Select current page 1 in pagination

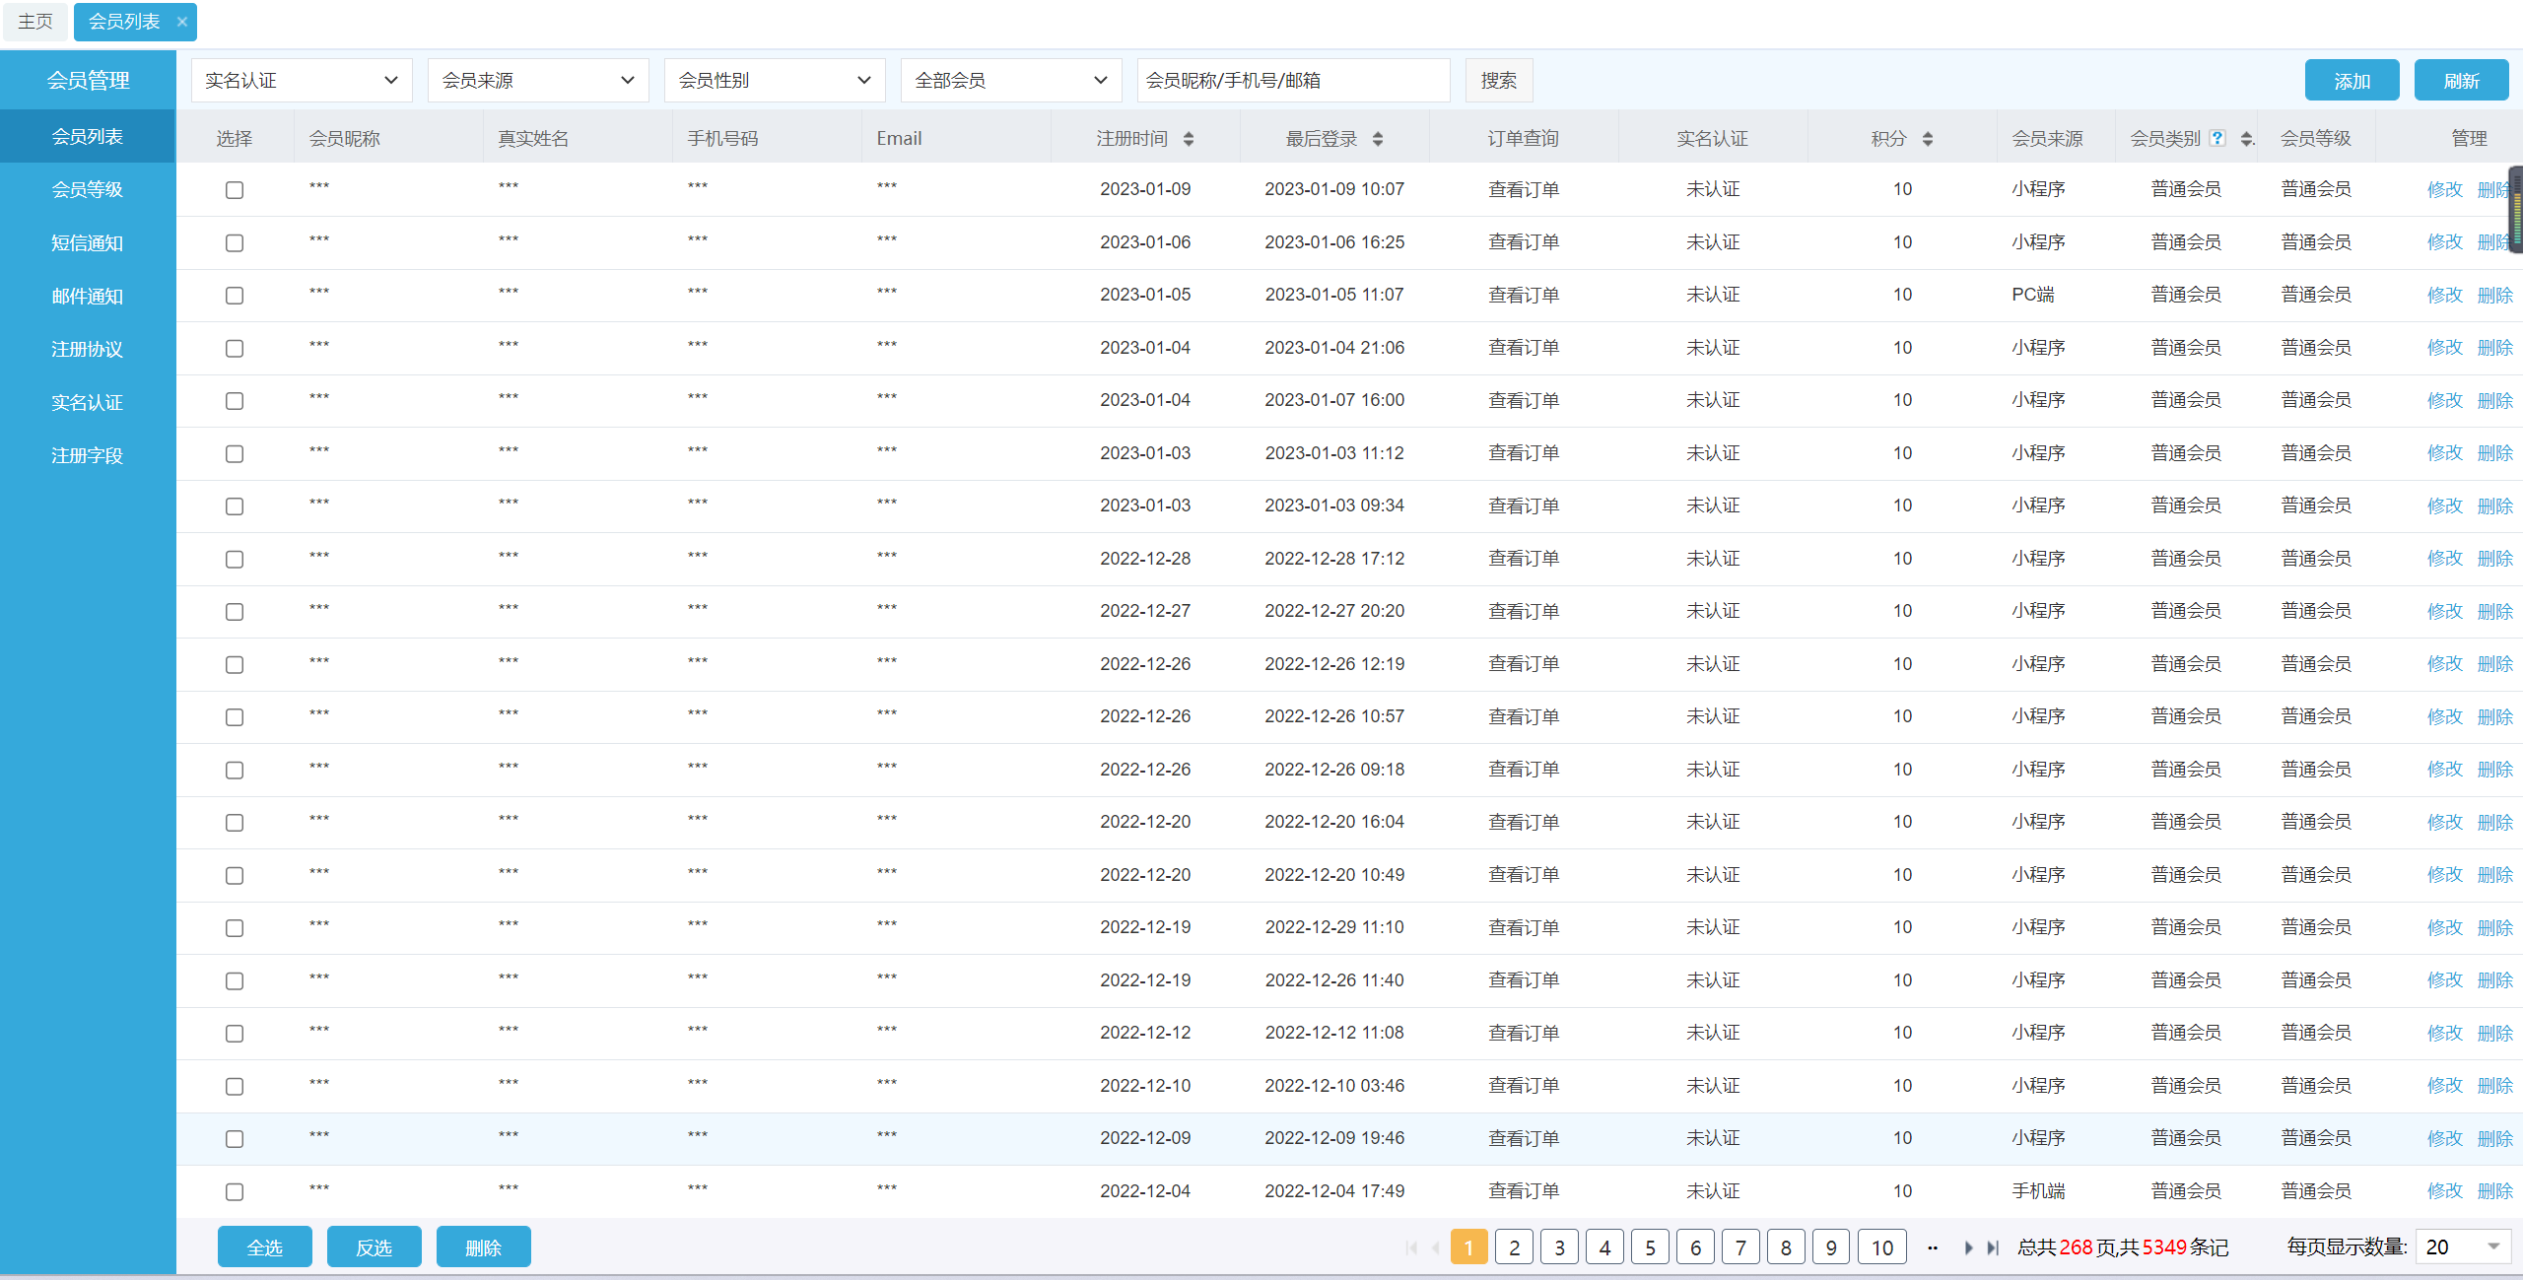tap(1469, 1247)
